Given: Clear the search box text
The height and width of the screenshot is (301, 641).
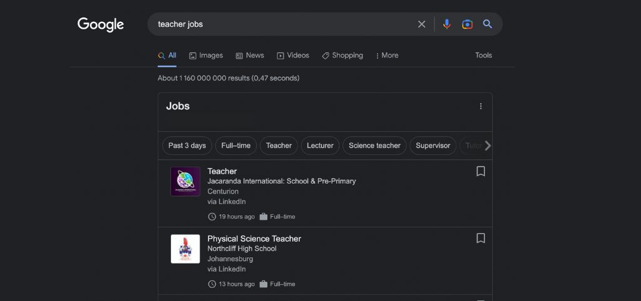Looking at the screenshot, I should click(x=421, y=24).
